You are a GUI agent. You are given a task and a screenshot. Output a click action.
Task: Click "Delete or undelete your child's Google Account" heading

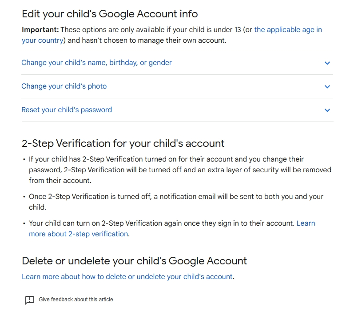point(134,261)
